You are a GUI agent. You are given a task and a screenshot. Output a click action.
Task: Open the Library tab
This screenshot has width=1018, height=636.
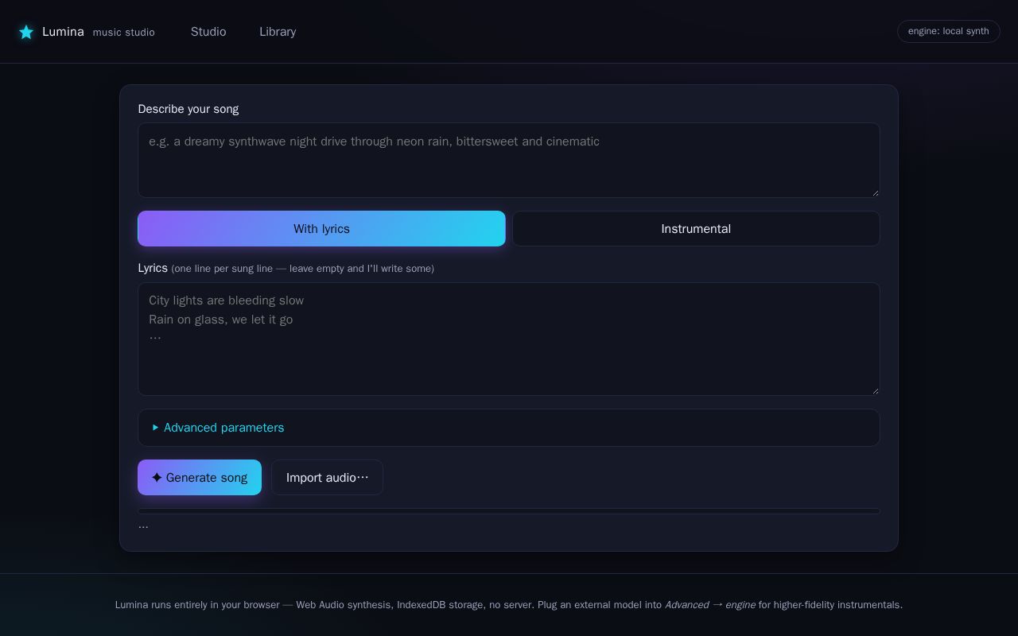click(278, 32)
